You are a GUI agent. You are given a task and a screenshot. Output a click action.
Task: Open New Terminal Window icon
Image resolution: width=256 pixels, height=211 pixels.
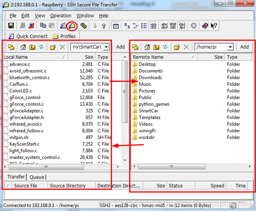tap(63, 26)
